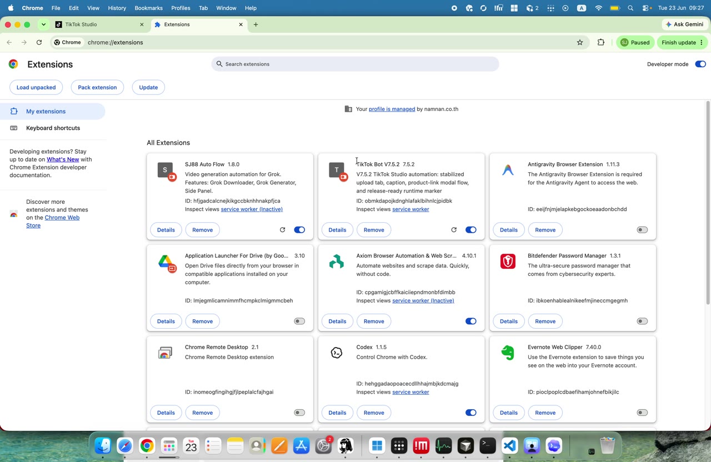Enable Evernote Web Clipper
Screen dimensions: 711x462
pyautogui.click(x=642, y=413)
